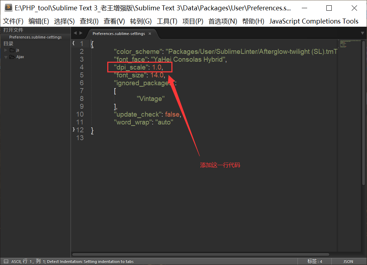Click the false value on line 10
This screenshot has height=265, width=367.
click(172, 114)
